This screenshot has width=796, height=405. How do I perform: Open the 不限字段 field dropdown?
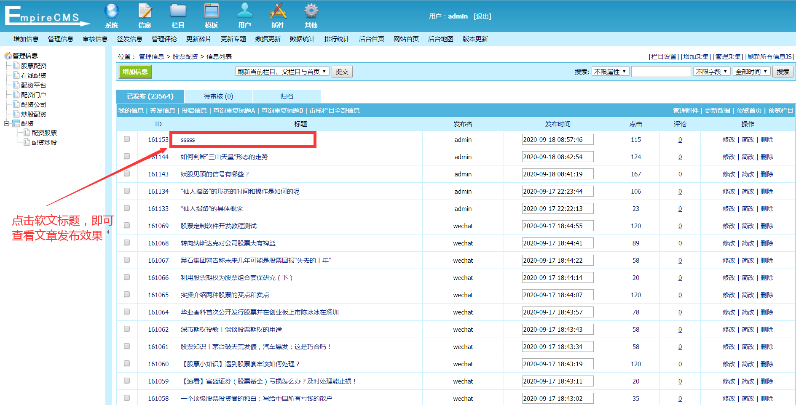[x=712, y=72]
